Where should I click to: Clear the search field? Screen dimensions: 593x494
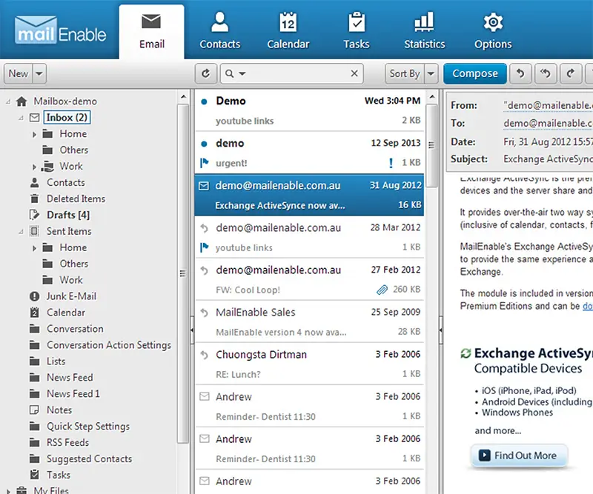354,73
